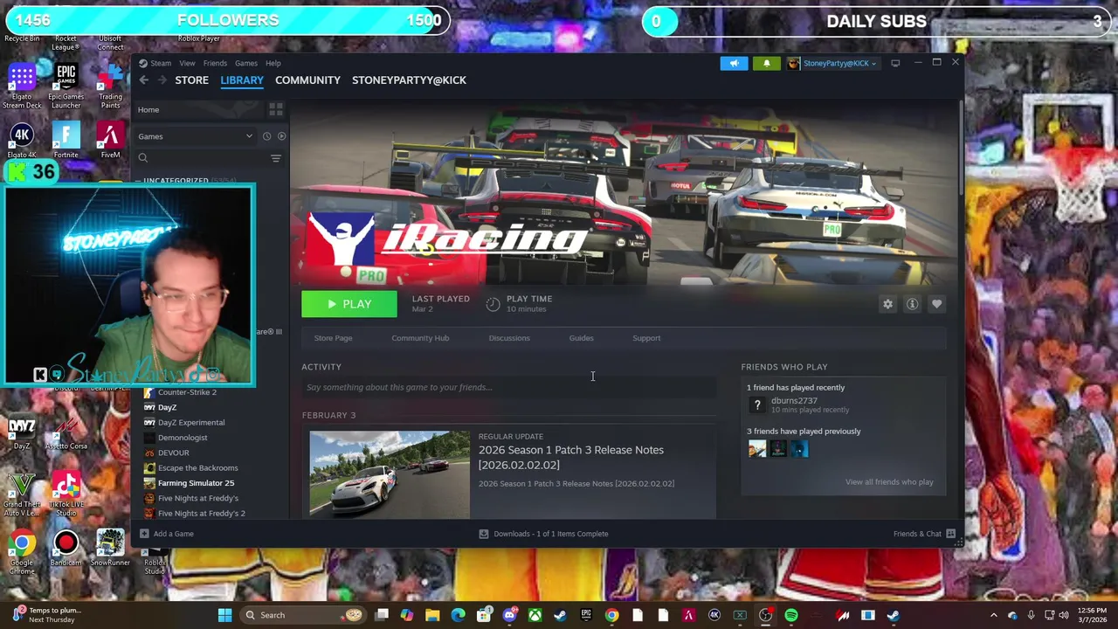Viewport: 1118px width, 629px height.
Task: Click the Windows taskbar Search box
Action: [x=303, y=615]
